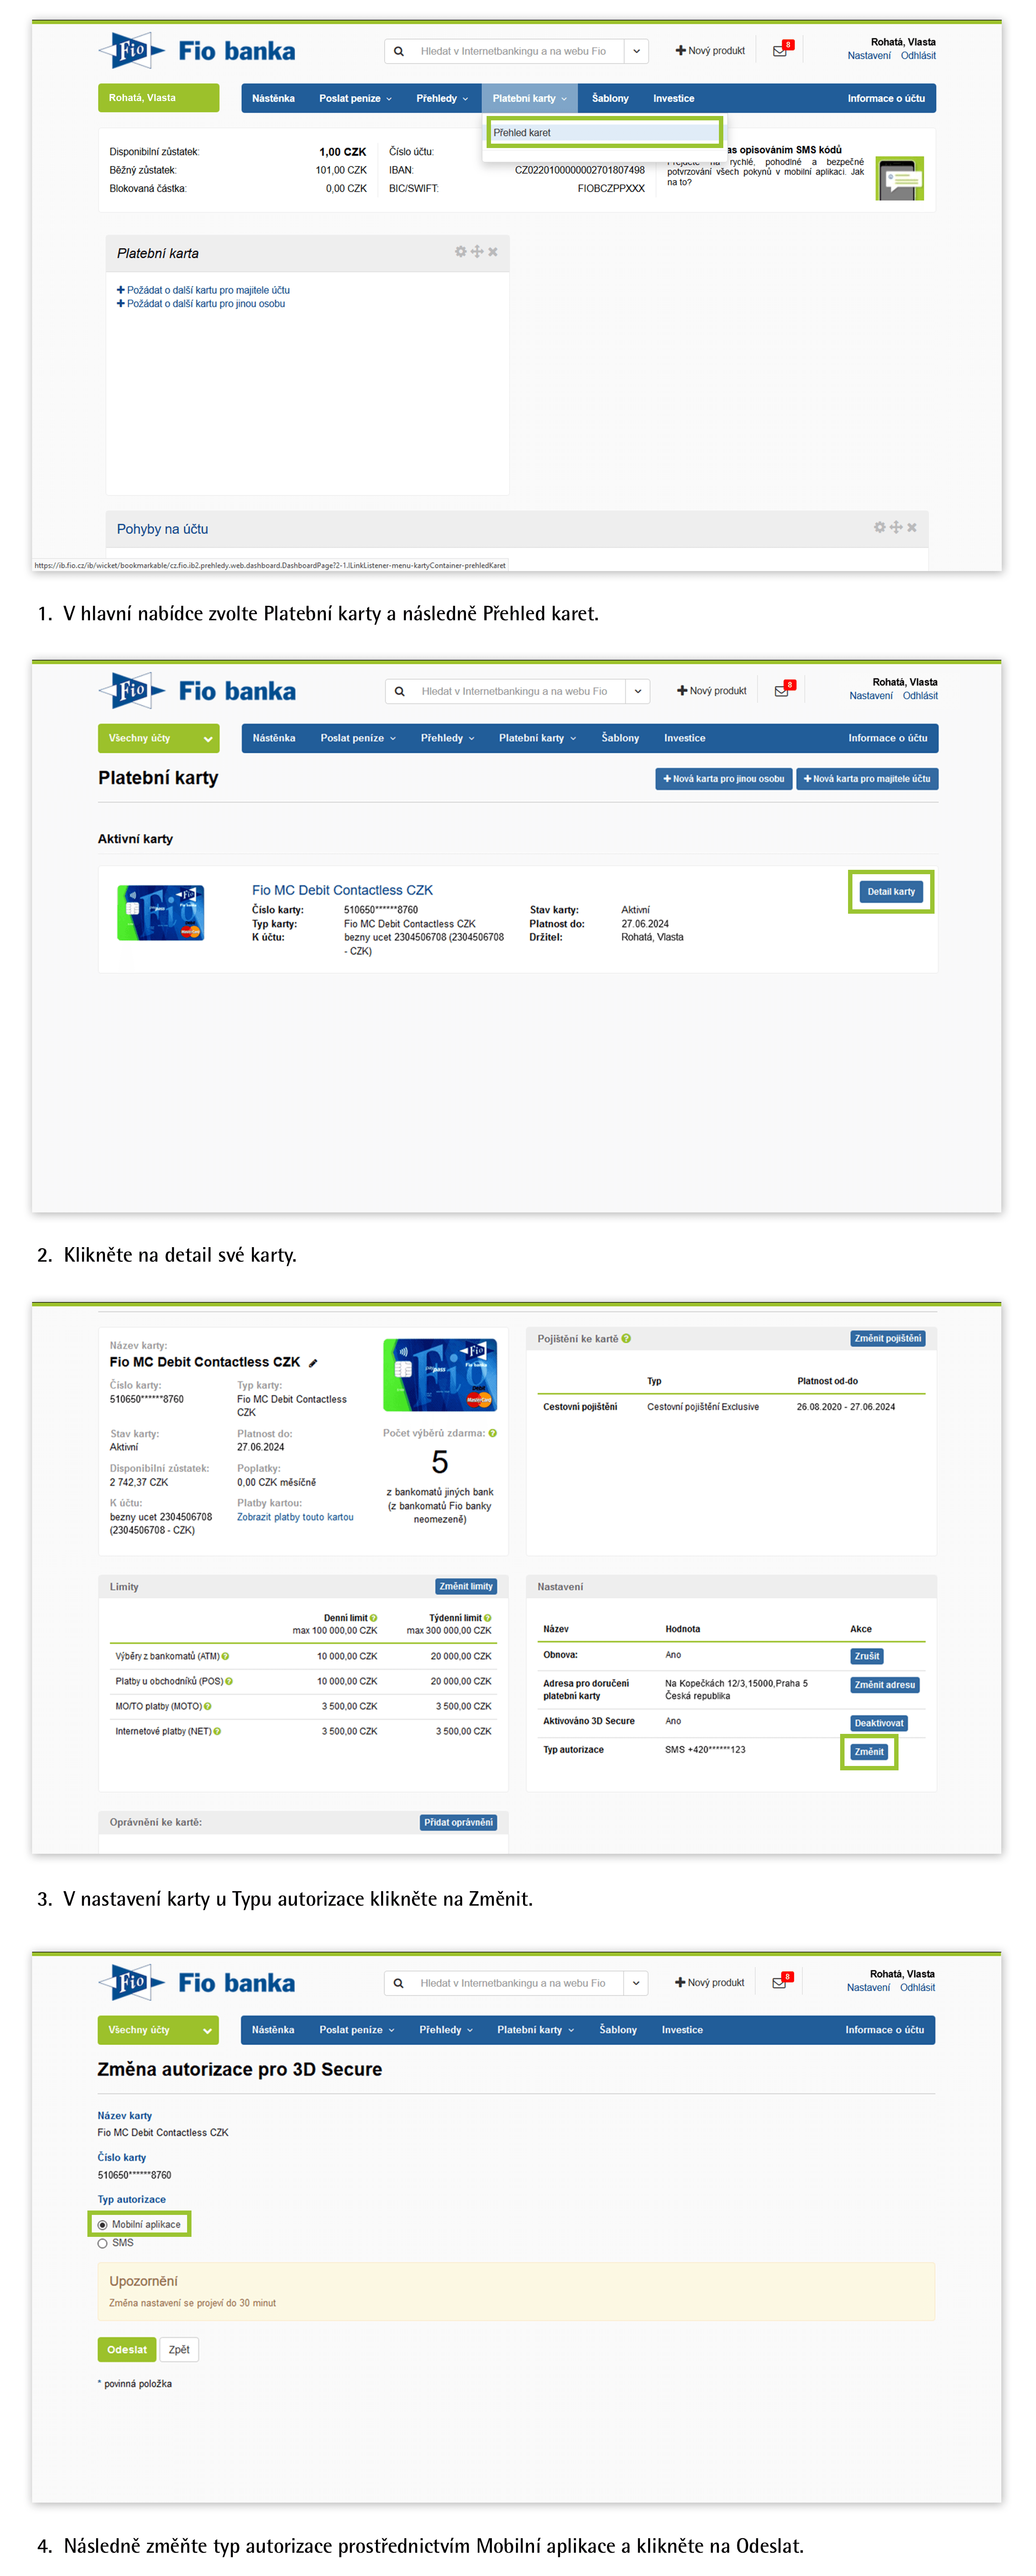Click Zpět button
The height and width of the screenshot is (2576, 1036).
[x=179, y=2350]
